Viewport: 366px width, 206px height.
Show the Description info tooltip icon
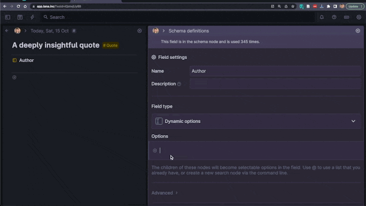[x=179, y=84]
